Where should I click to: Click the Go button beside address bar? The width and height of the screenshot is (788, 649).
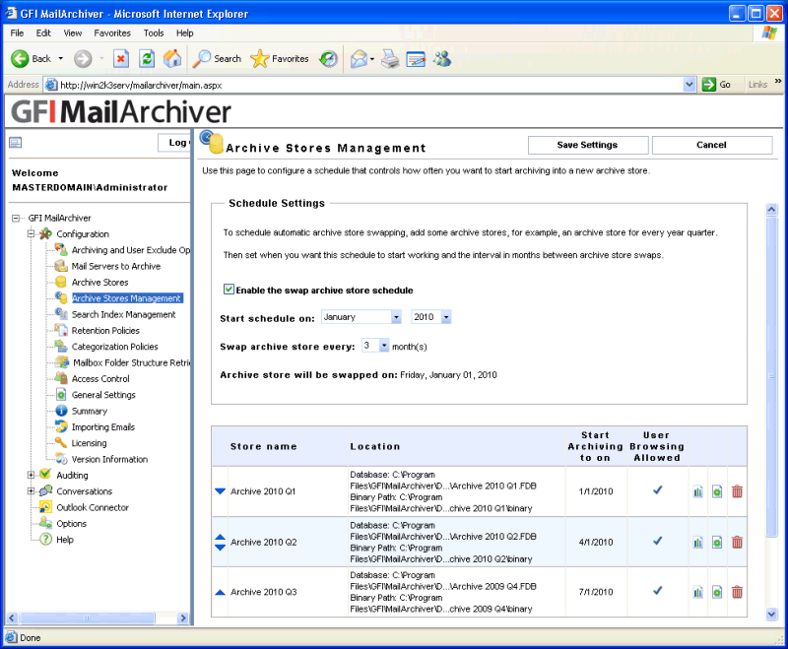click(x=716, y=85)
